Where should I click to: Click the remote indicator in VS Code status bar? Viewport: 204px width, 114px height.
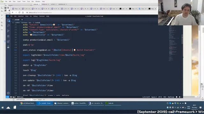pos(7,97)
